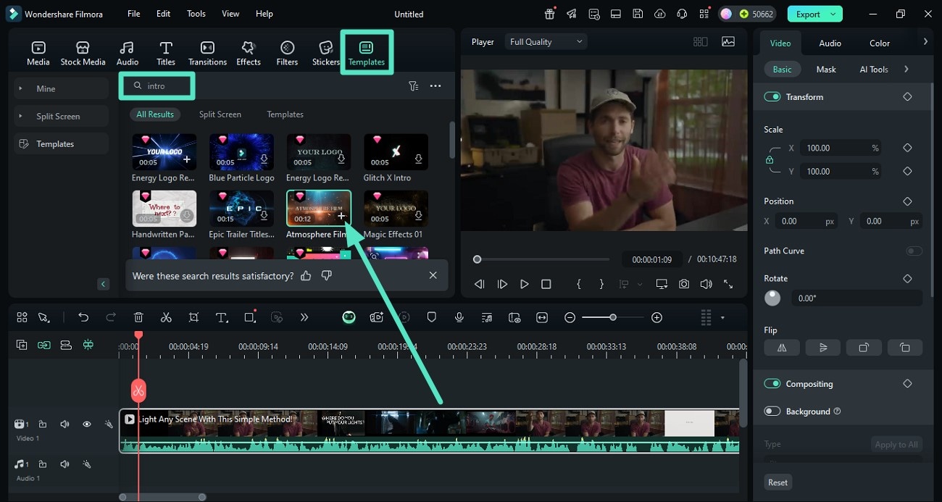This screenshot has width=942, height=502.
Task: Open the Audio library
Action: (128, 53)
